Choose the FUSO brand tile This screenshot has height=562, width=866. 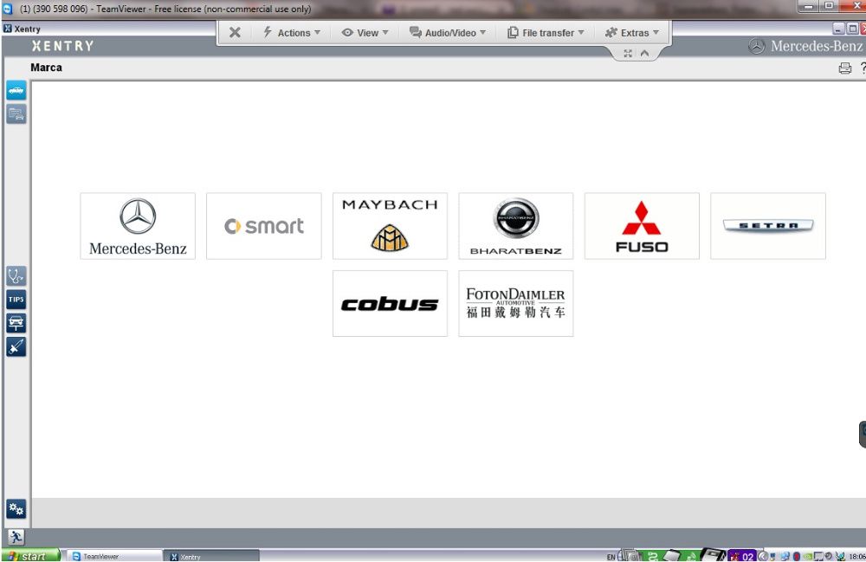(x=642, y=226)
